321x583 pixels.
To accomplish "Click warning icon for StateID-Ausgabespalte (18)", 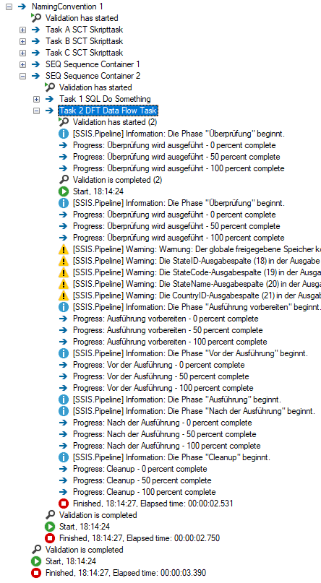I will [64, 261].
